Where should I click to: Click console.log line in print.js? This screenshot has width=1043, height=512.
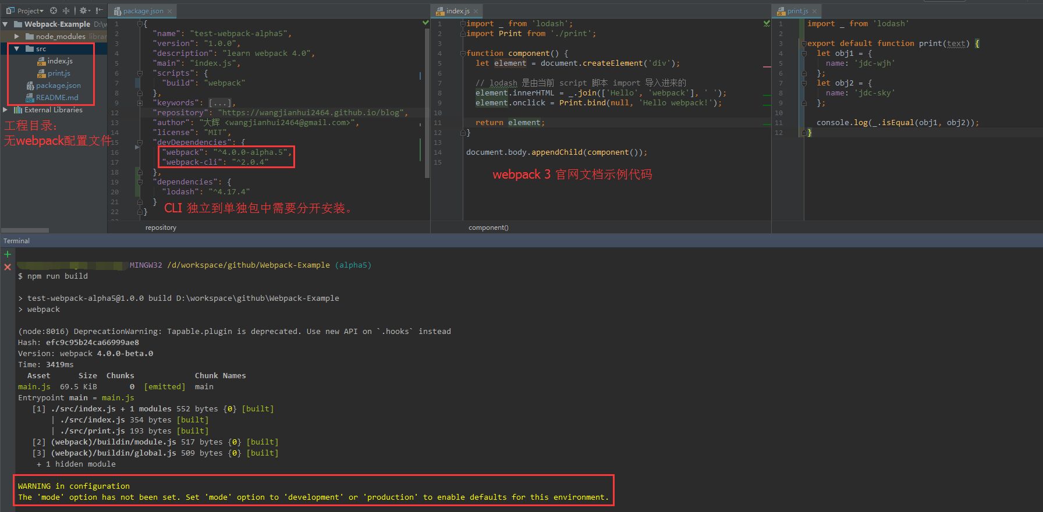point(897,123)
